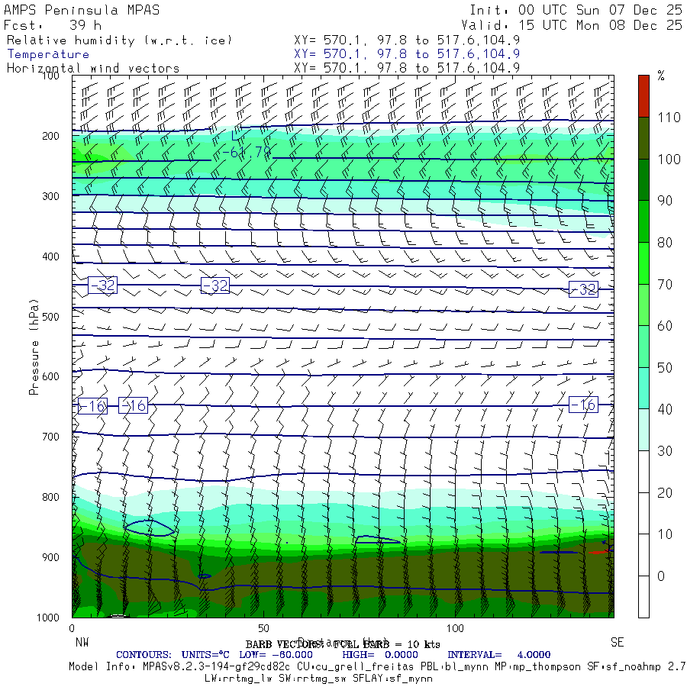The image size is (687, 687).
Task: Click the leftmost '-32' temperature contour label
Action: 102,285
